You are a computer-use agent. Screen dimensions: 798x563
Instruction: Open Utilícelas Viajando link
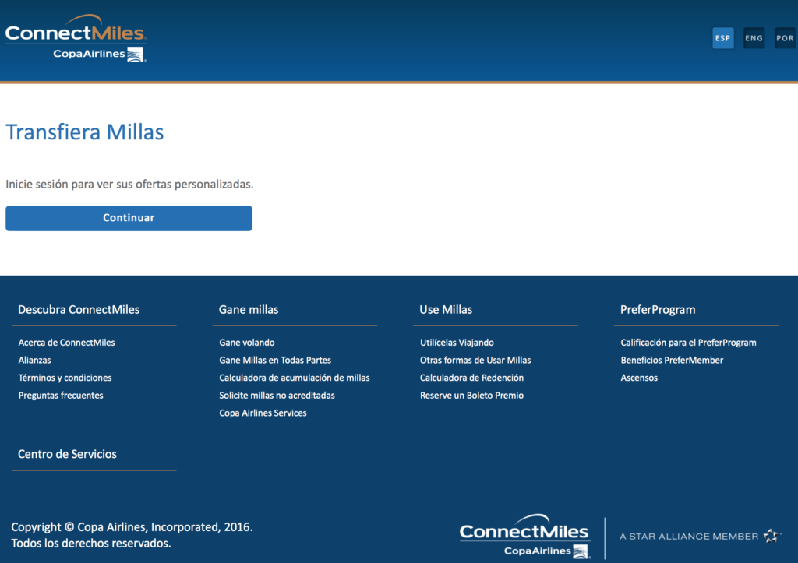point(457,343)
